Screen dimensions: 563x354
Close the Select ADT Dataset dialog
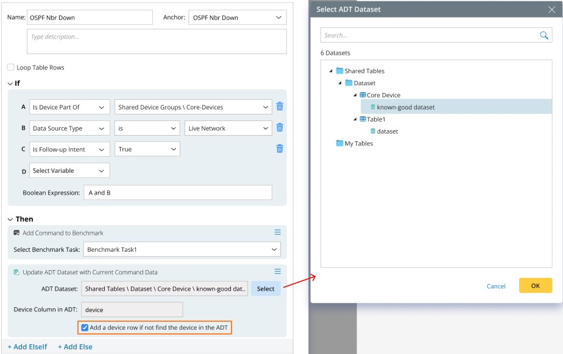pos(552,10)
